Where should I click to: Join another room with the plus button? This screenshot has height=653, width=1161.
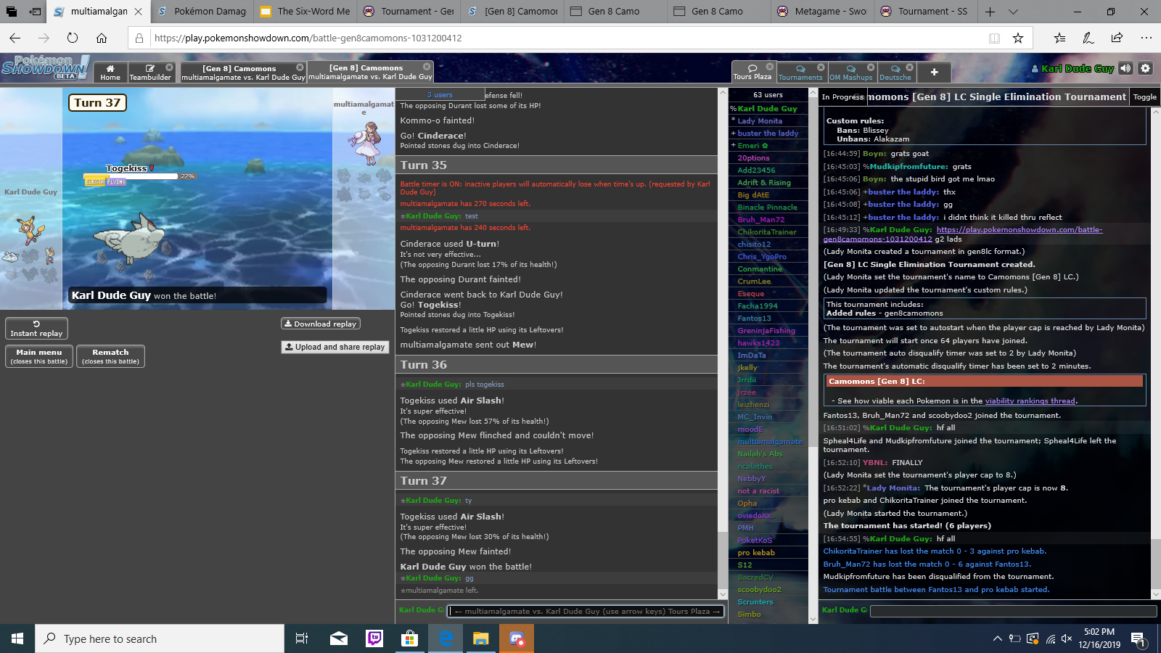coord(934,72)
